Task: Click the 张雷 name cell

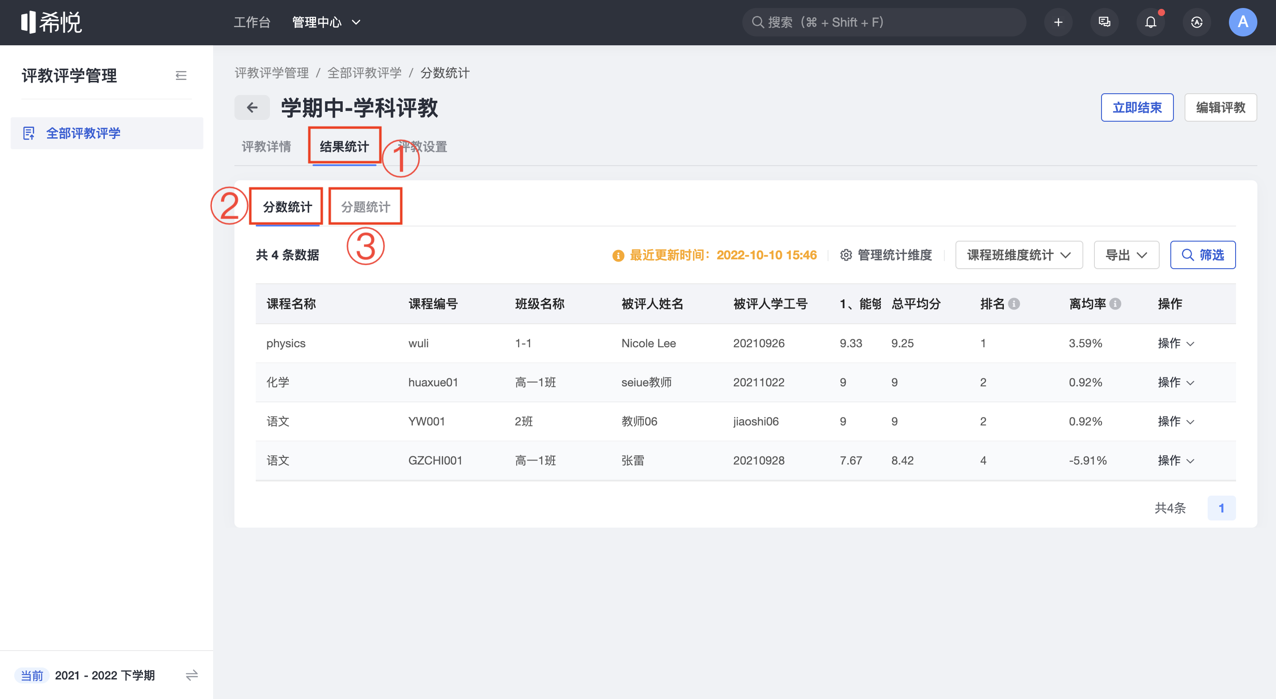Action: (633, 461)
